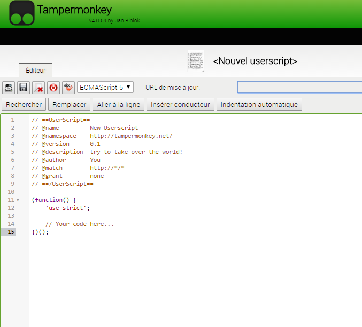Open the ECMAScript 5 version dropdown

tap(105, 87)
